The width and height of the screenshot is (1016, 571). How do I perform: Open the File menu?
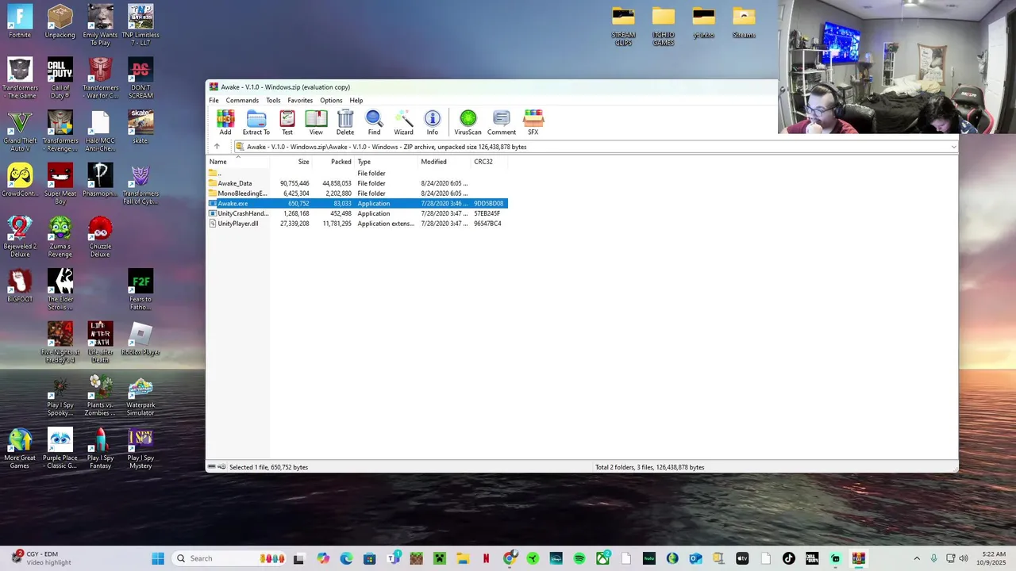214,101
